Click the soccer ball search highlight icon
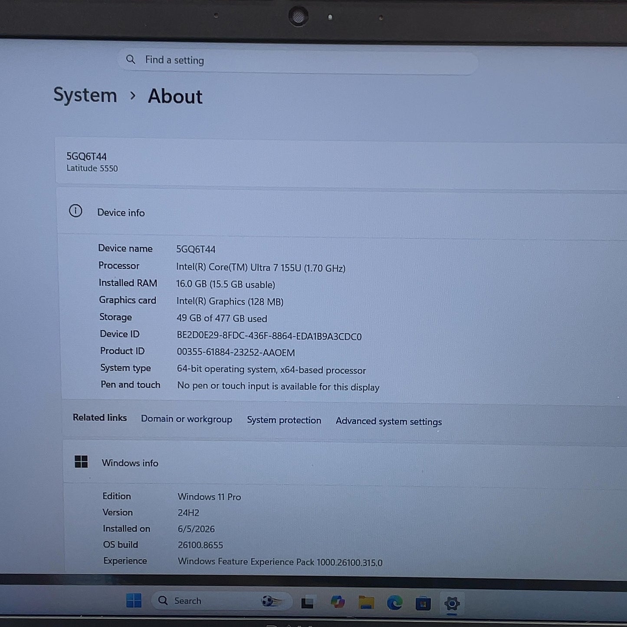The width and height of the screenshot is (627, 627). pos(272,601)
